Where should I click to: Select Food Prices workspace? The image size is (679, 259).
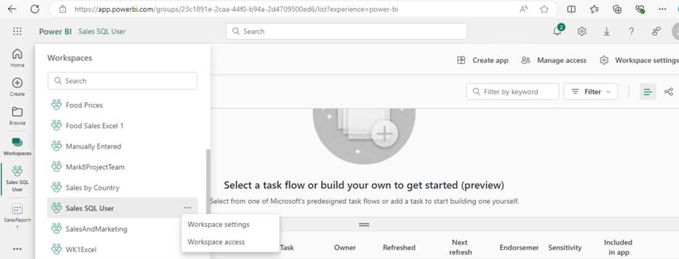[x=122, y=105]
